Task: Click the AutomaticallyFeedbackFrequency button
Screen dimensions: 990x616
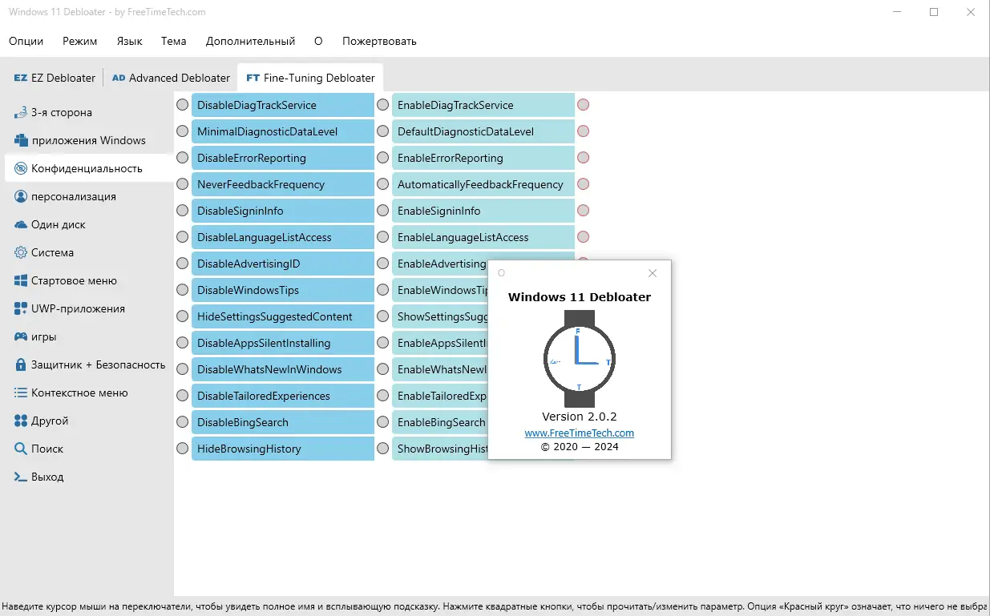Action: [x=483, y=184]
